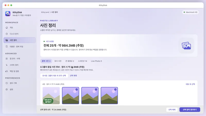
Task: Click the large photo library icon in summary card
Action: click(x=186, y=46)
